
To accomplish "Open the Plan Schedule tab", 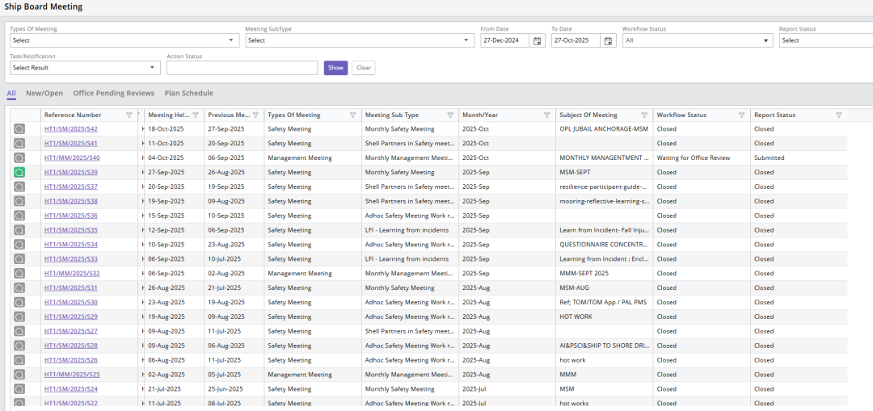I will tap(188, 94).
